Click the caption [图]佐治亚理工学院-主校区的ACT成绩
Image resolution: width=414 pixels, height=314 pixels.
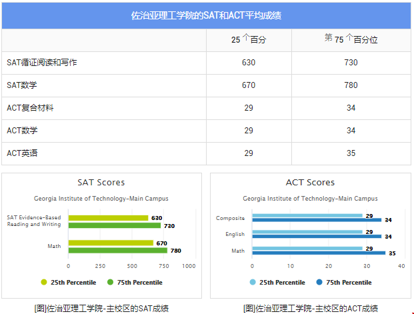point(311,309)
